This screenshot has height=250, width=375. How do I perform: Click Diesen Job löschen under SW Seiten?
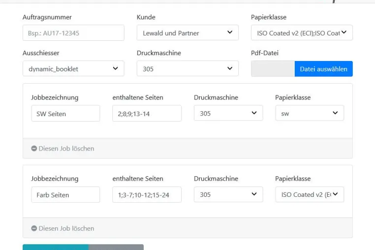point(66,148)
